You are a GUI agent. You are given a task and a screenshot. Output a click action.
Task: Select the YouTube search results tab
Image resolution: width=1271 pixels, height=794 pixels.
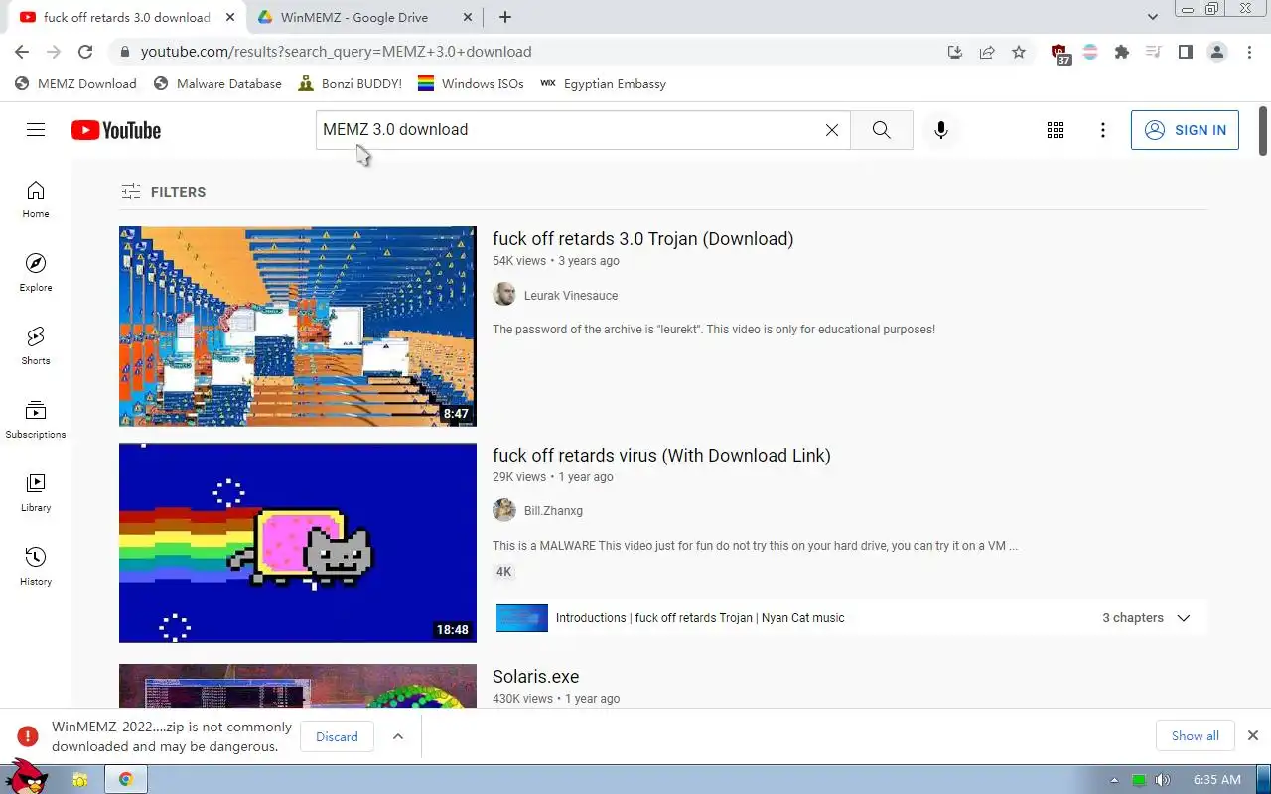(x=127, y=17)
